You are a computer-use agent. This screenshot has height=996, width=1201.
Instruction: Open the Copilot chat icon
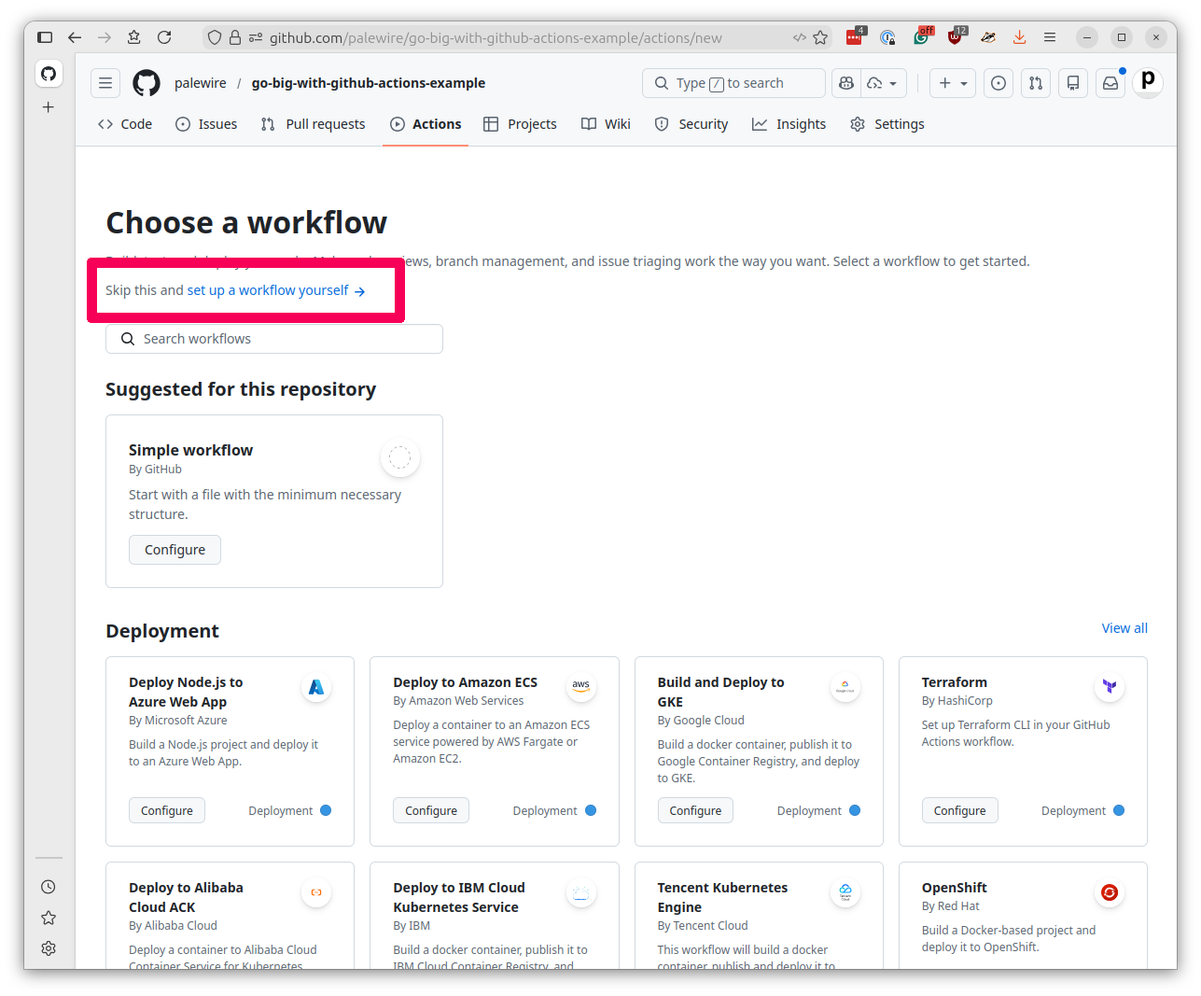846,83
